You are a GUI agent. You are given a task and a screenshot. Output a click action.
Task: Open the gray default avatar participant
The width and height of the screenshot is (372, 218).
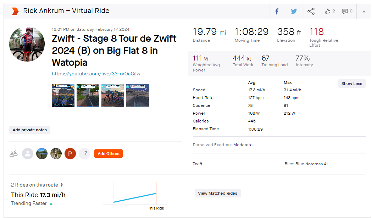(x=28, y=154)
